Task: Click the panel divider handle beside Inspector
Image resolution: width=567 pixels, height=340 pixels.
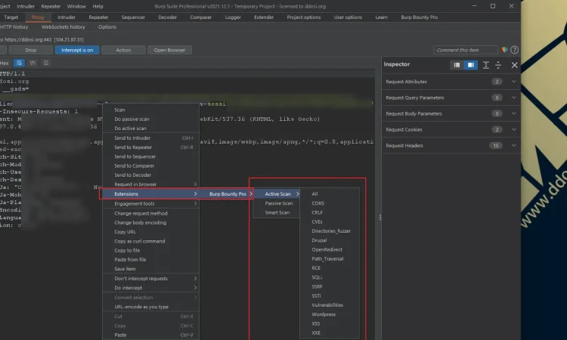Action: point(380,217)
